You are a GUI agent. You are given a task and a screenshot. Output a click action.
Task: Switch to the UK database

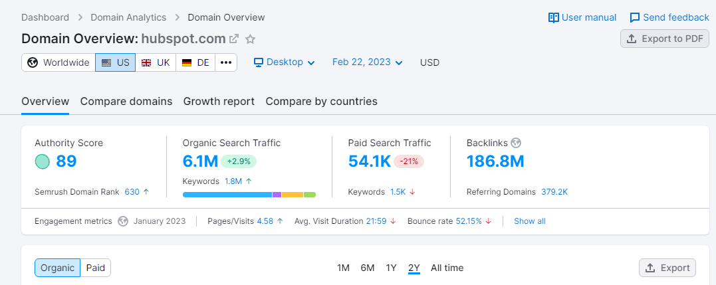coord(156,62)
